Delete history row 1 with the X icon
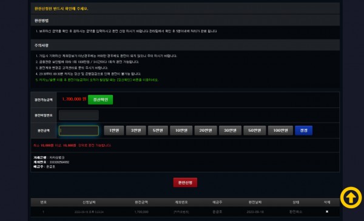 [x=327, y=212]
